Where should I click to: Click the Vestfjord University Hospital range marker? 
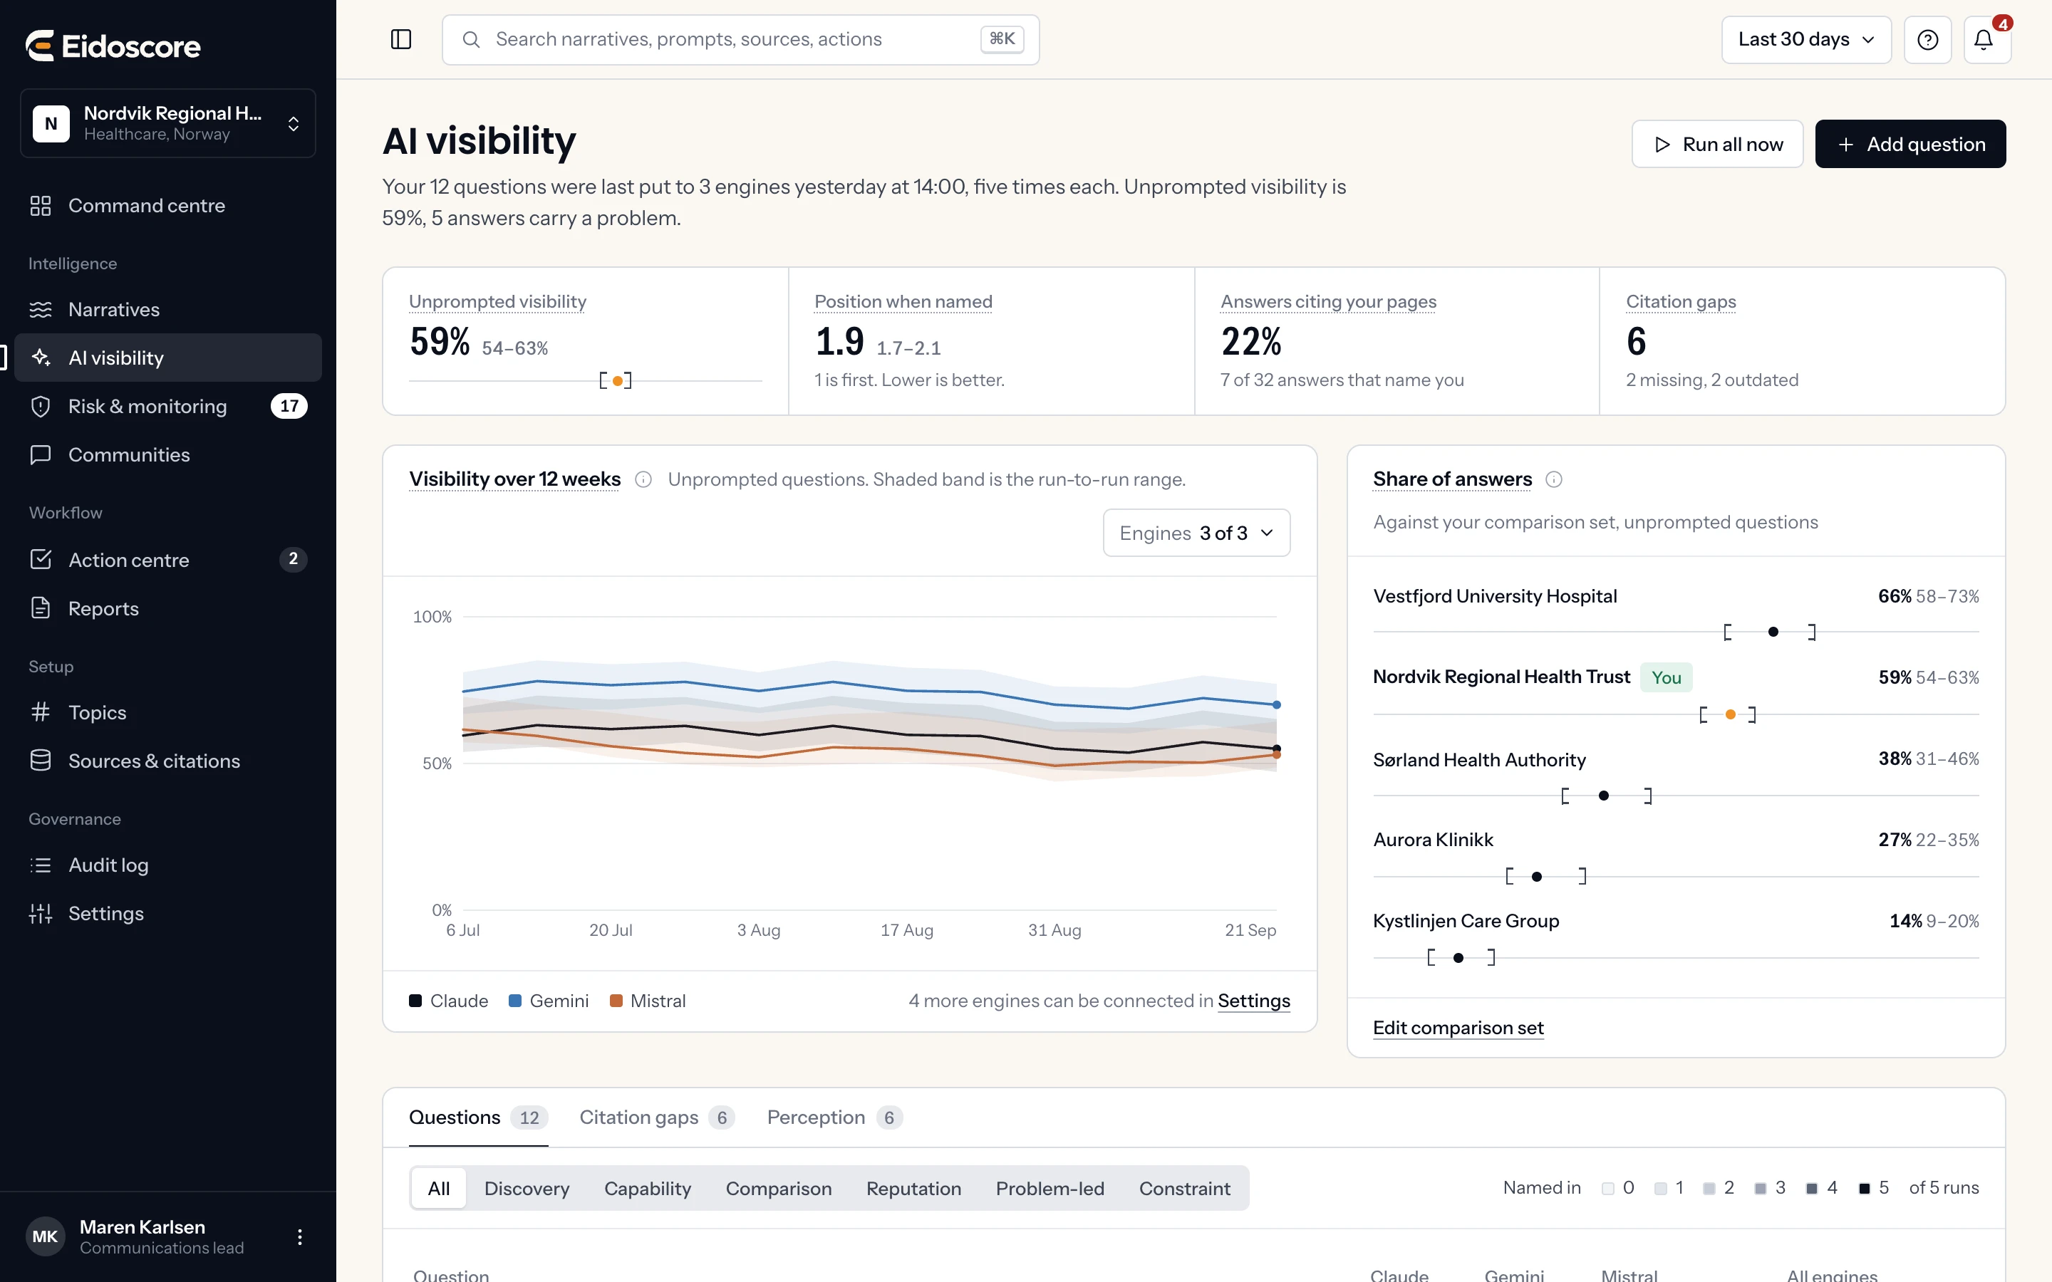1772,632
